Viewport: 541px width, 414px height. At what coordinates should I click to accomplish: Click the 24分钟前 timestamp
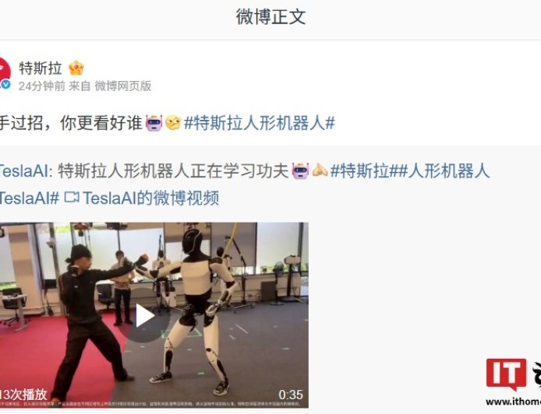(x=42, y=86)
